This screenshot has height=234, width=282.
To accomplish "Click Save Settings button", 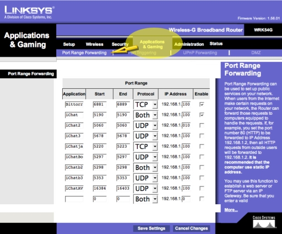I will coord(151,228).
